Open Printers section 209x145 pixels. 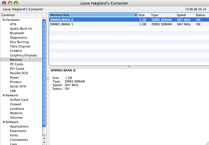(16, 82)
